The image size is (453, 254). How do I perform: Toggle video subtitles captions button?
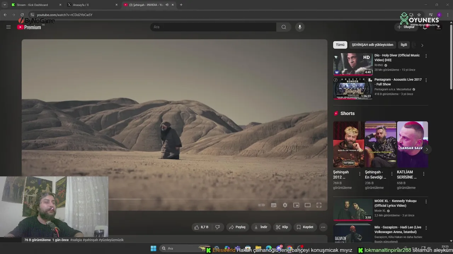[x=274, y=205]
